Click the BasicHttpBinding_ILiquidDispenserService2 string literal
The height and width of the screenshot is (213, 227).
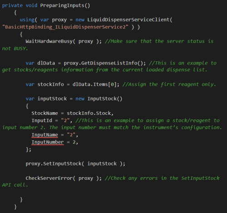65,27
